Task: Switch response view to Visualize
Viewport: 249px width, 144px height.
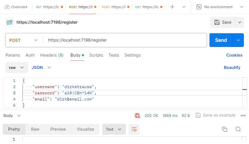Action: 85,129
